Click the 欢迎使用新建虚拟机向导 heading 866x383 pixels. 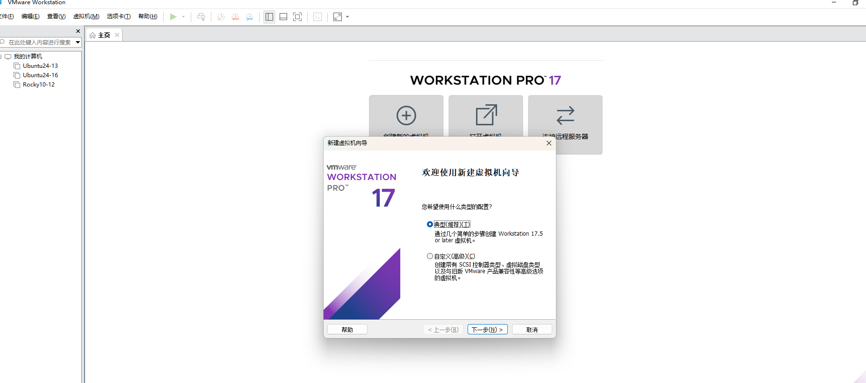[x=470, y=173]
